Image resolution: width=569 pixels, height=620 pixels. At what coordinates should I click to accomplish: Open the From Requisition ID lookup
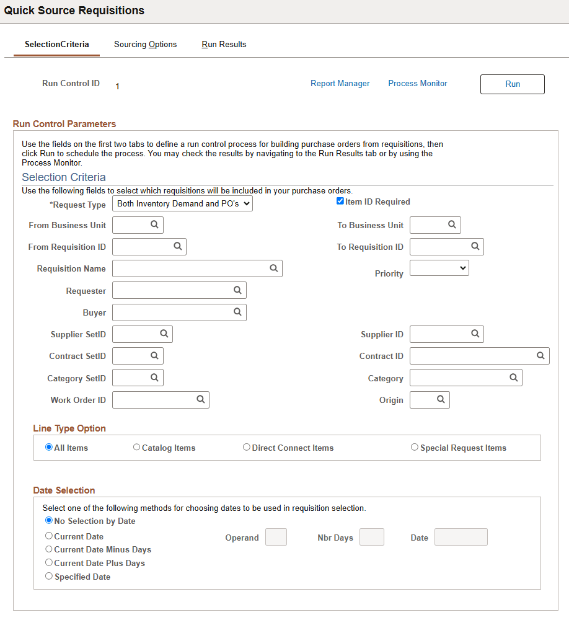(179, 247)
